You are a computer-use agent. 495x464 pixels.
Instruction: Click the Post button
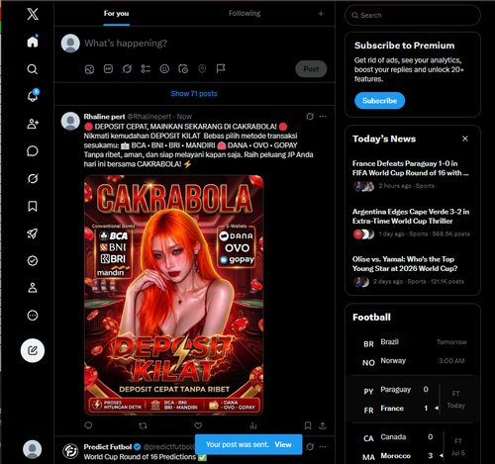[x=311, y=69]
